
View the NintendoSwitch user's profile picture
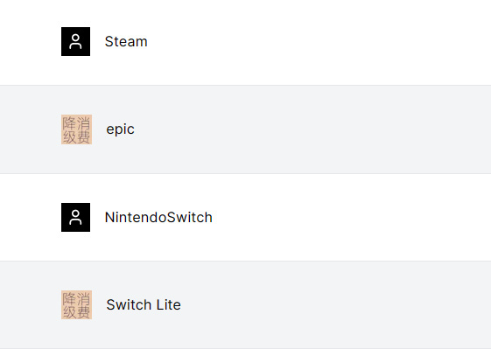[75, 217]
